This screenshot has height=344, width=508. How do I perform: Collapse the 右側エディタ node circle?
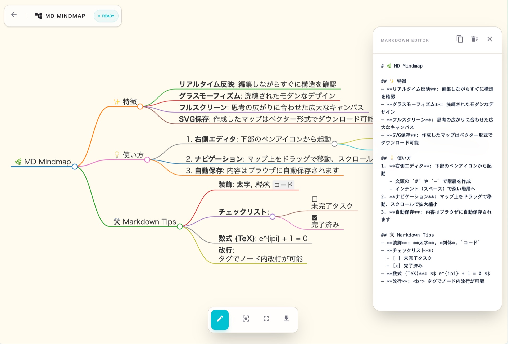pos(334,144)
